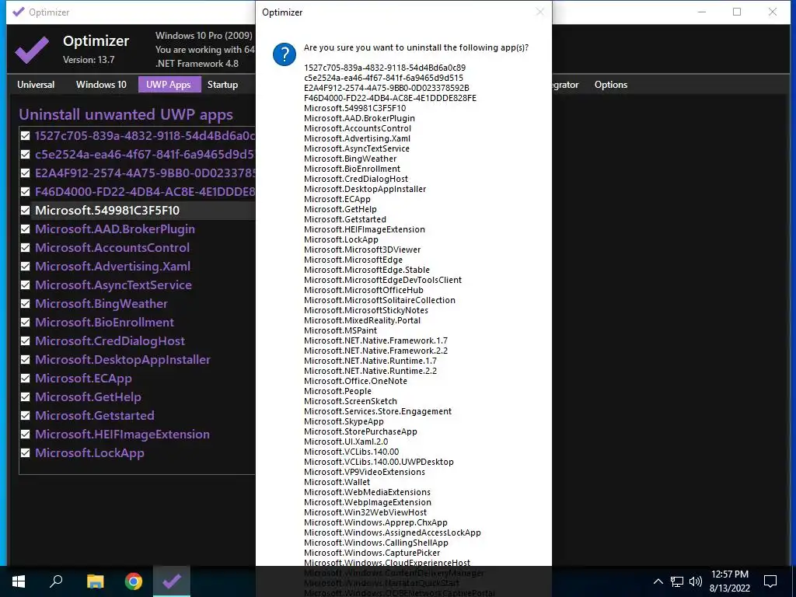Maximize the Optimizer main window
Screen dimensions: 796x597
pos(737,12)
